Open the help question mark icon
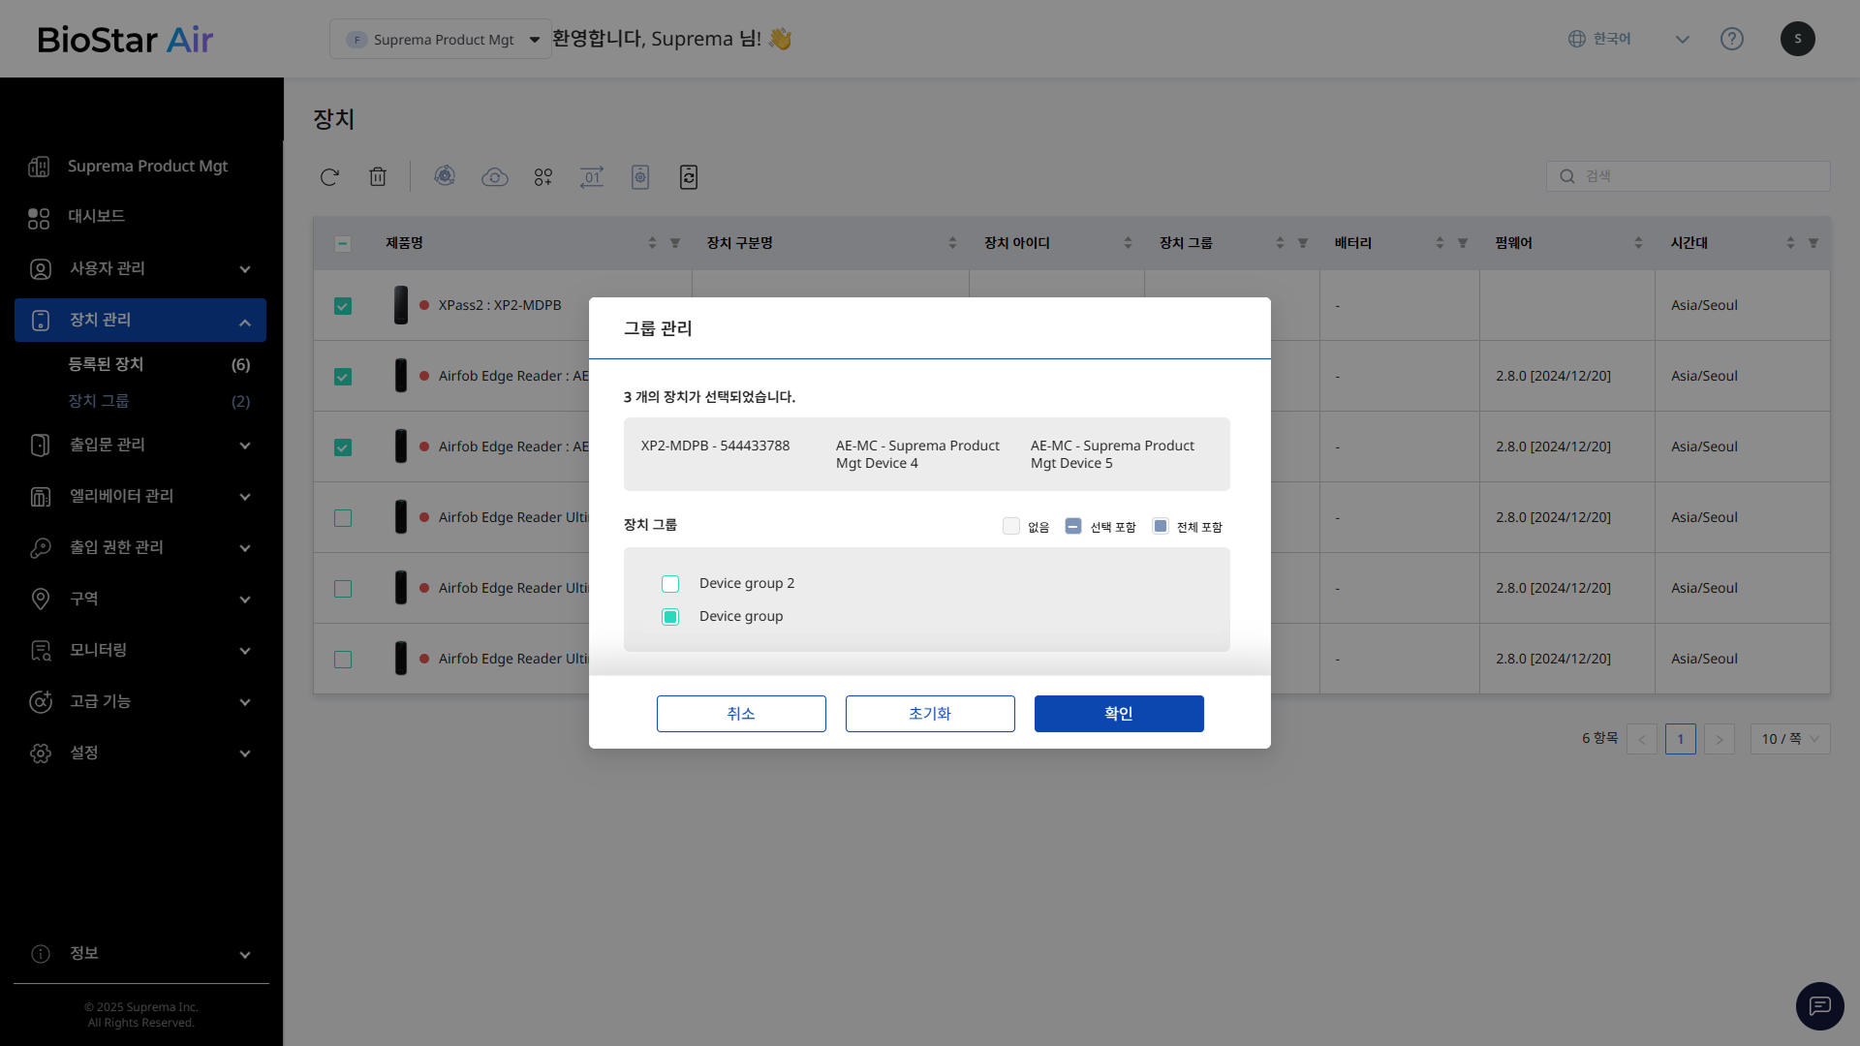The width and height of the screenshot is (1860, 1046). tap(1732, 39)
